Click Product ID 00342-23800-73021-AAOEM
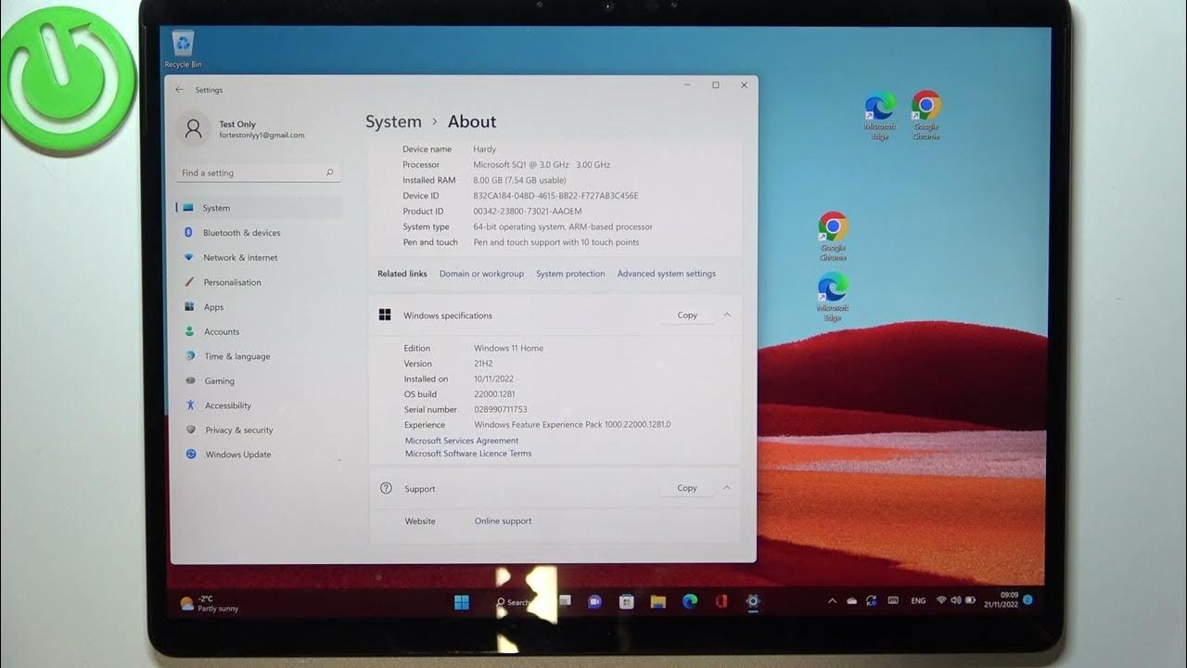The image size is (1187, 668). click(x=528, y=212)
